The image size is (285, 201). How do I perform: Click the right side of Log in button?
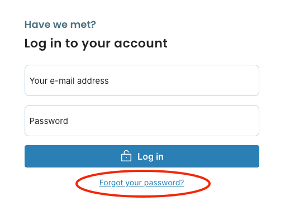click(214, 156)
